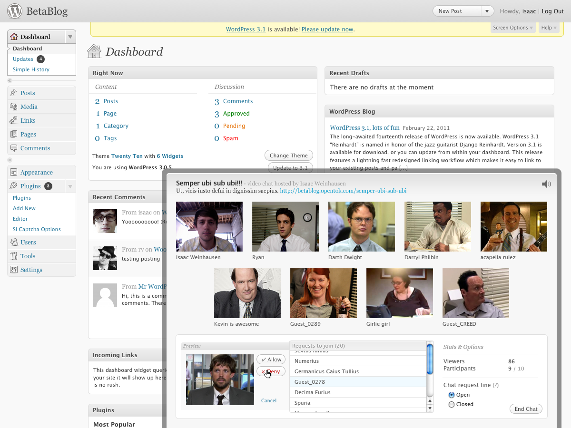The width and height of the screenshot is (571, 428).
Task: Open the New Post dropdown arrow
Action: coord(487,11)
